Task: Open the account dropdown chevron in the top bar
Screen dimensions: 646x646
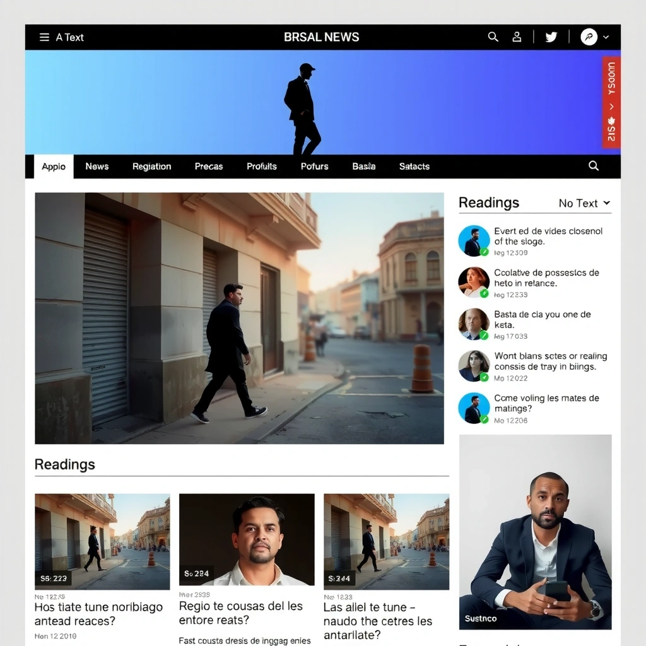Action: pyautogui.click(x=605, y=37)
